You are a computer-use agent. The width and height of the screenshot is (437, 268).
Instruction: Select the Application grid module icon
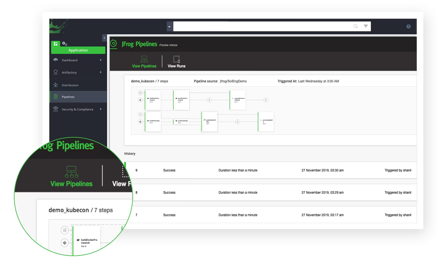point(55,44)
